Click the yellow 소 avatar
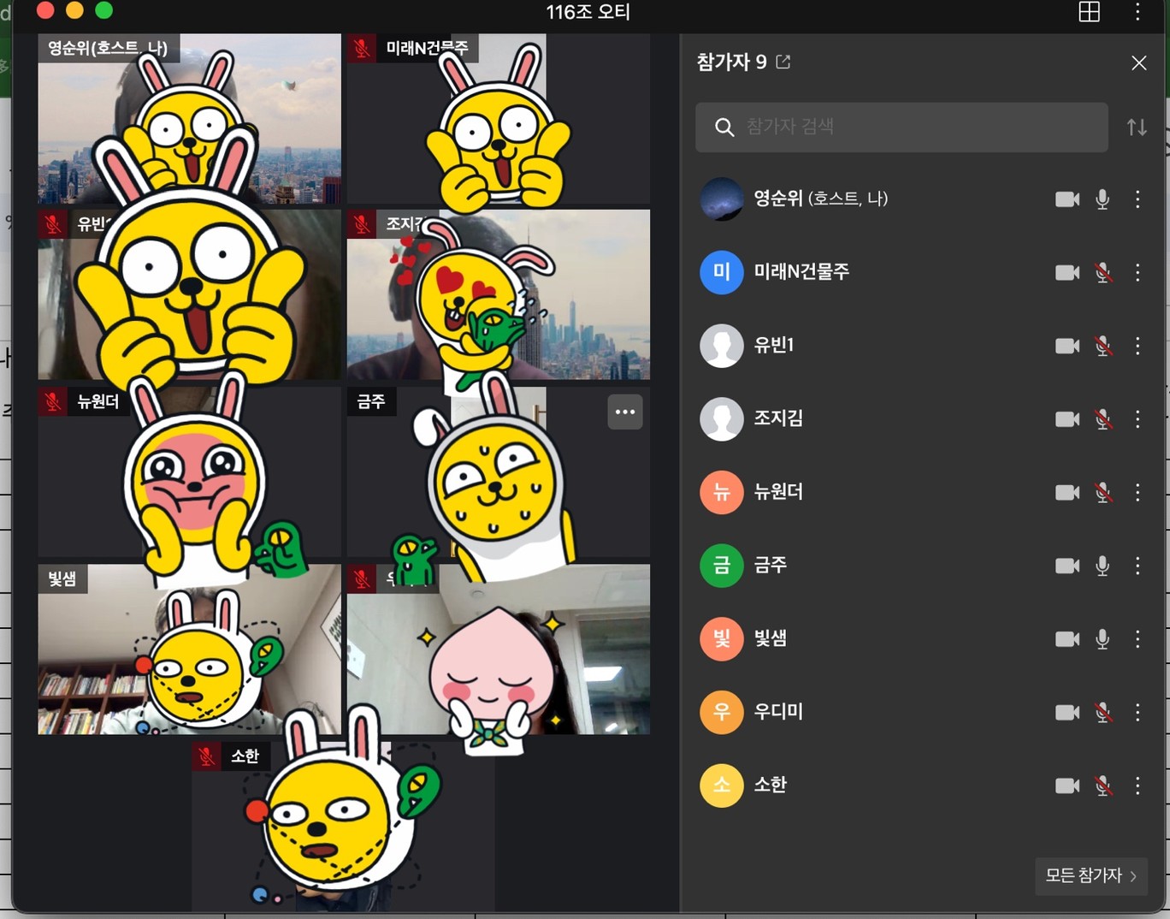This screenshot has width=1170, height=919. (721, 786)
